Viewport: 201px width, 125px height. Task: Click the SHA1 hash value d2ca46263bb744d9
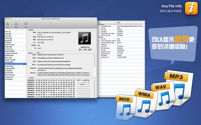(x=54, y=65)
